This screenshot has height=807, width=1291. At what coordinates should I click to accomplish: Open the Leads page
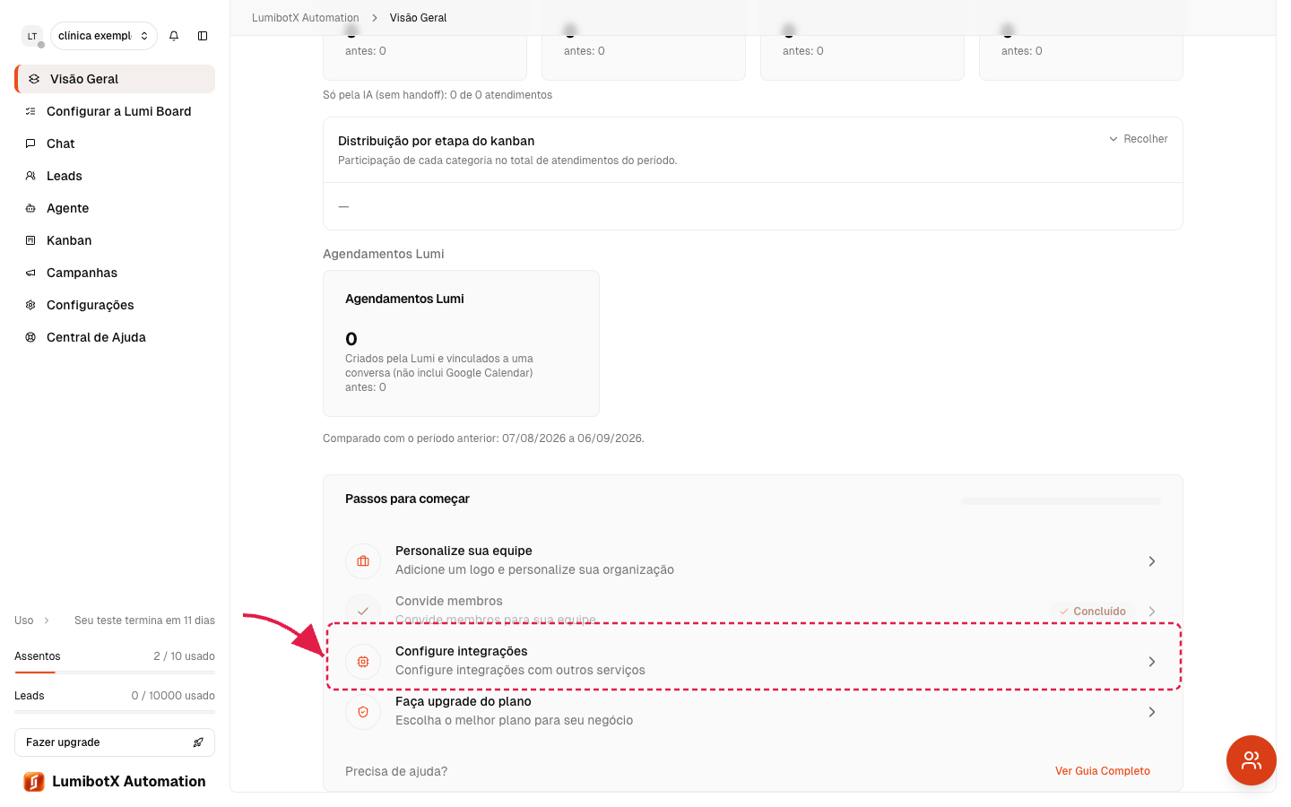115,176
